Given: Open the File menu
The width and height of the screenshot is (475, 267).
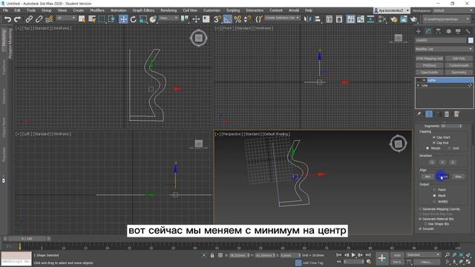Looking at the screenshot, I should tap(6, 10).
